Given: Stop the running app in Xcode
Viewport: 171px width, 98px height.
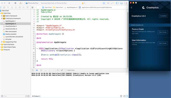Looking at the screenshot, I should click(x=15, y=3).
